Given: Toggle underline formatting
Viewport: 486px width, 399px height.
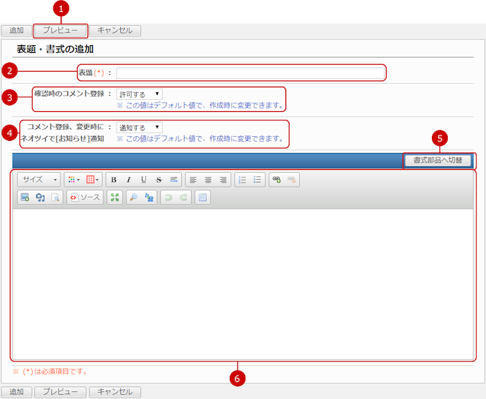Looking at the screenshot, I should tap(144, 180).
